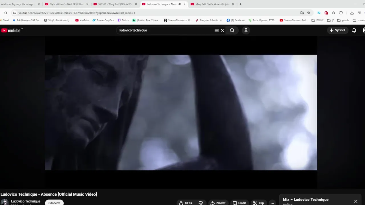Open a new browser tab

pos(240,4)
